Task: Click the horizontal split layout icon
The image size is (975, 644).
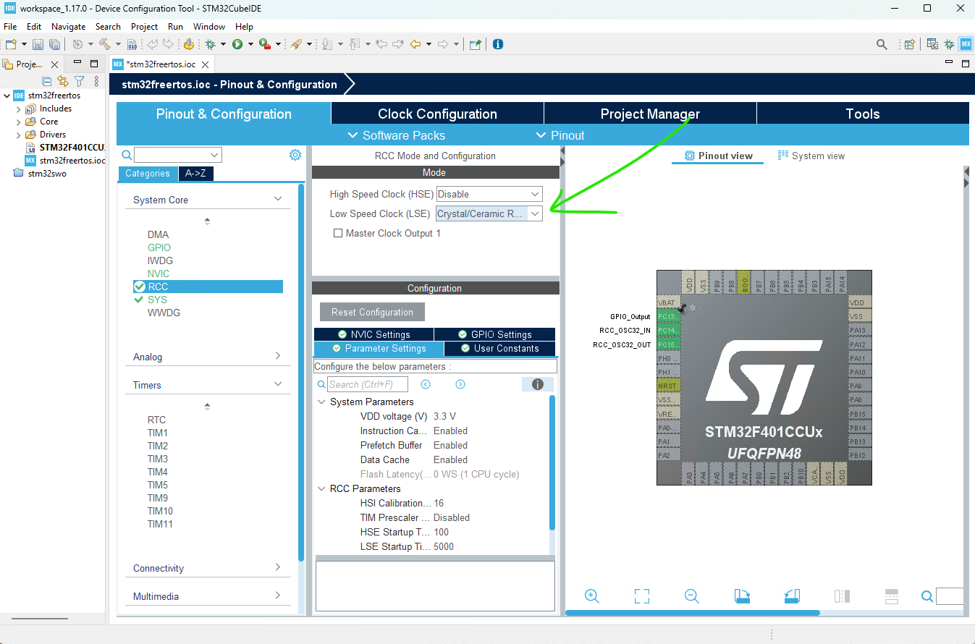Action: click(x=892, y=596)
